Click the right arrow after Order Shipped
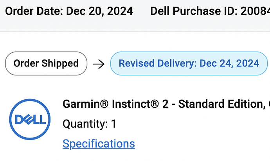The image size is (270, 161). pos(99,64)
